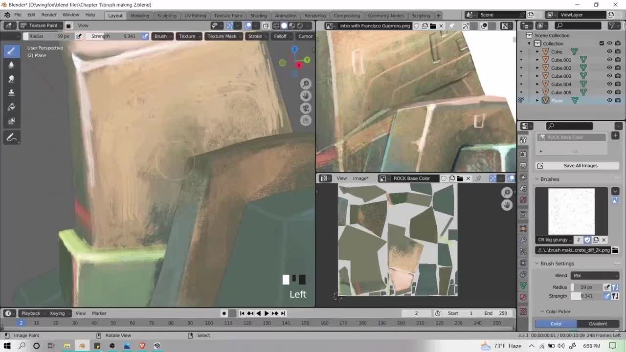This screenshot has width=626, height=352.
Task: Open the Falloff dropdown
Action: coord(283,36)
